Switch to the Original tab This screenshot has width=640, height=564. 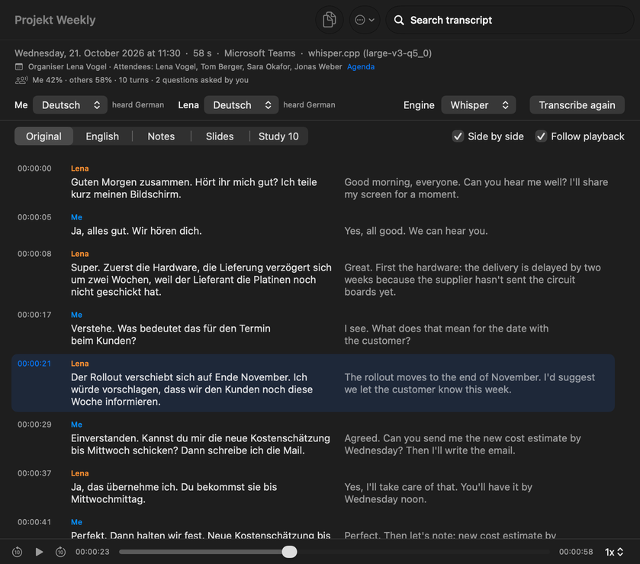(x=43, y=136)
